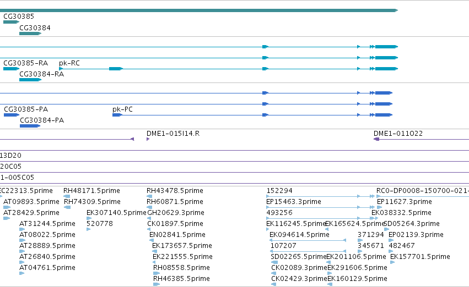Select the 20C05 clone label

tap(11, 167)
